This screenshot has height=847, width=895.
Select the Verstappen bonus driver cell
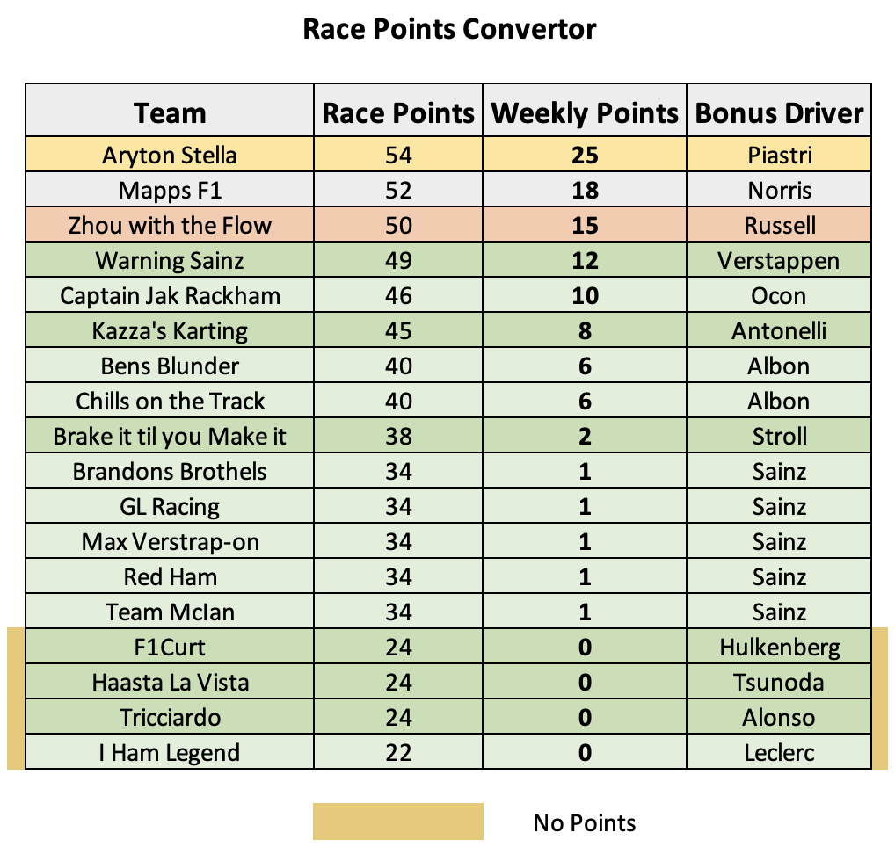(779, 260)
